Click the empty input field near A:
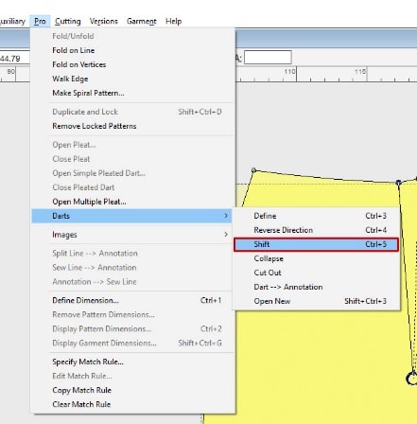This screenshot has height=424, width=417. 268,58
